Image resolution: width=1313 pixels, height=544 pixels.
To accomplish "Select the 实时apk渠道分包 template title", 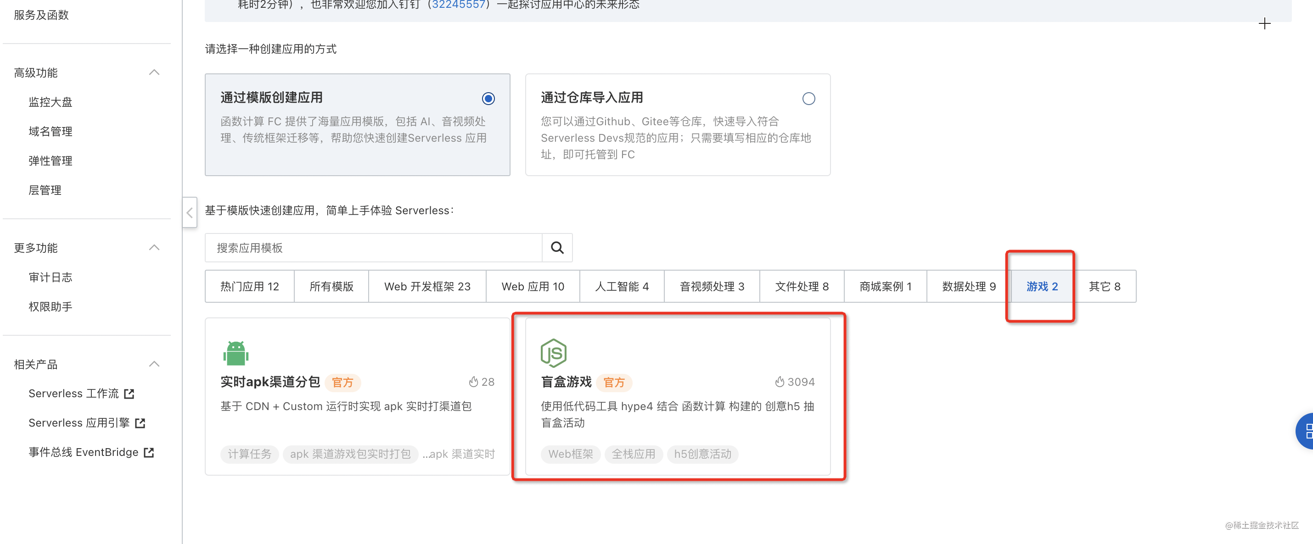I will (270, 382).
